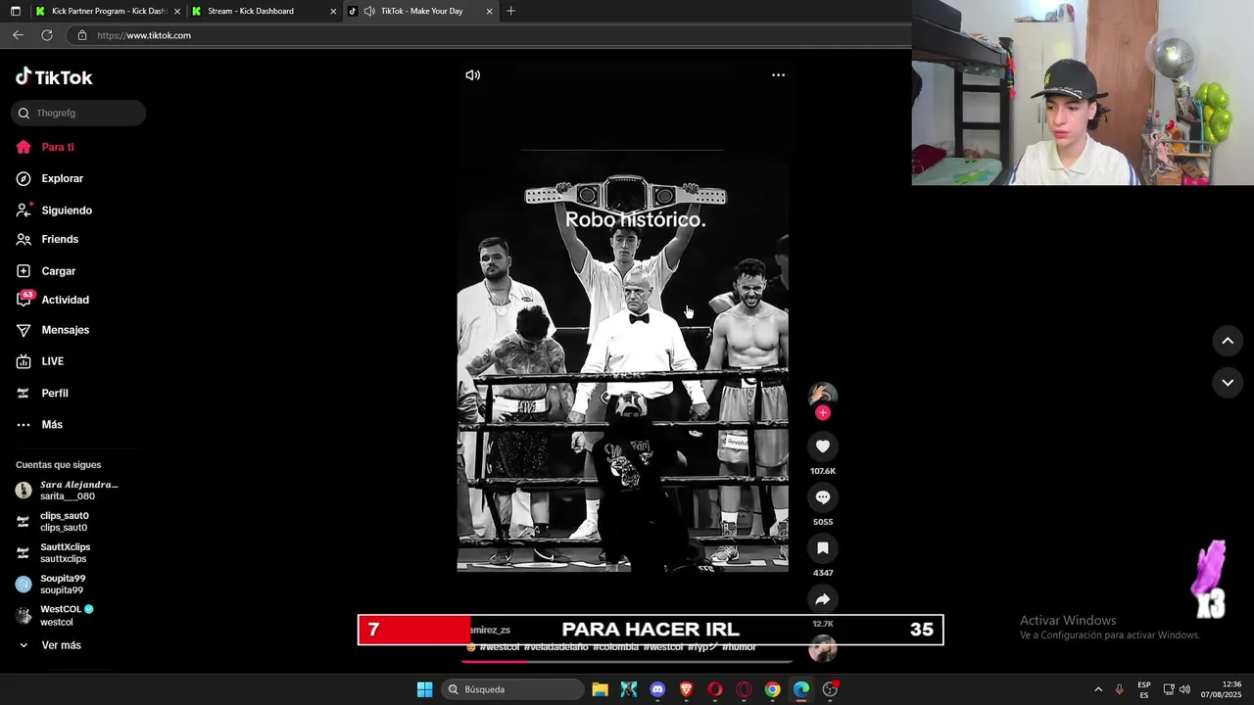Mute the TikTok video sound
This screenshot has height=705, width=1254.
pos(473,75)
